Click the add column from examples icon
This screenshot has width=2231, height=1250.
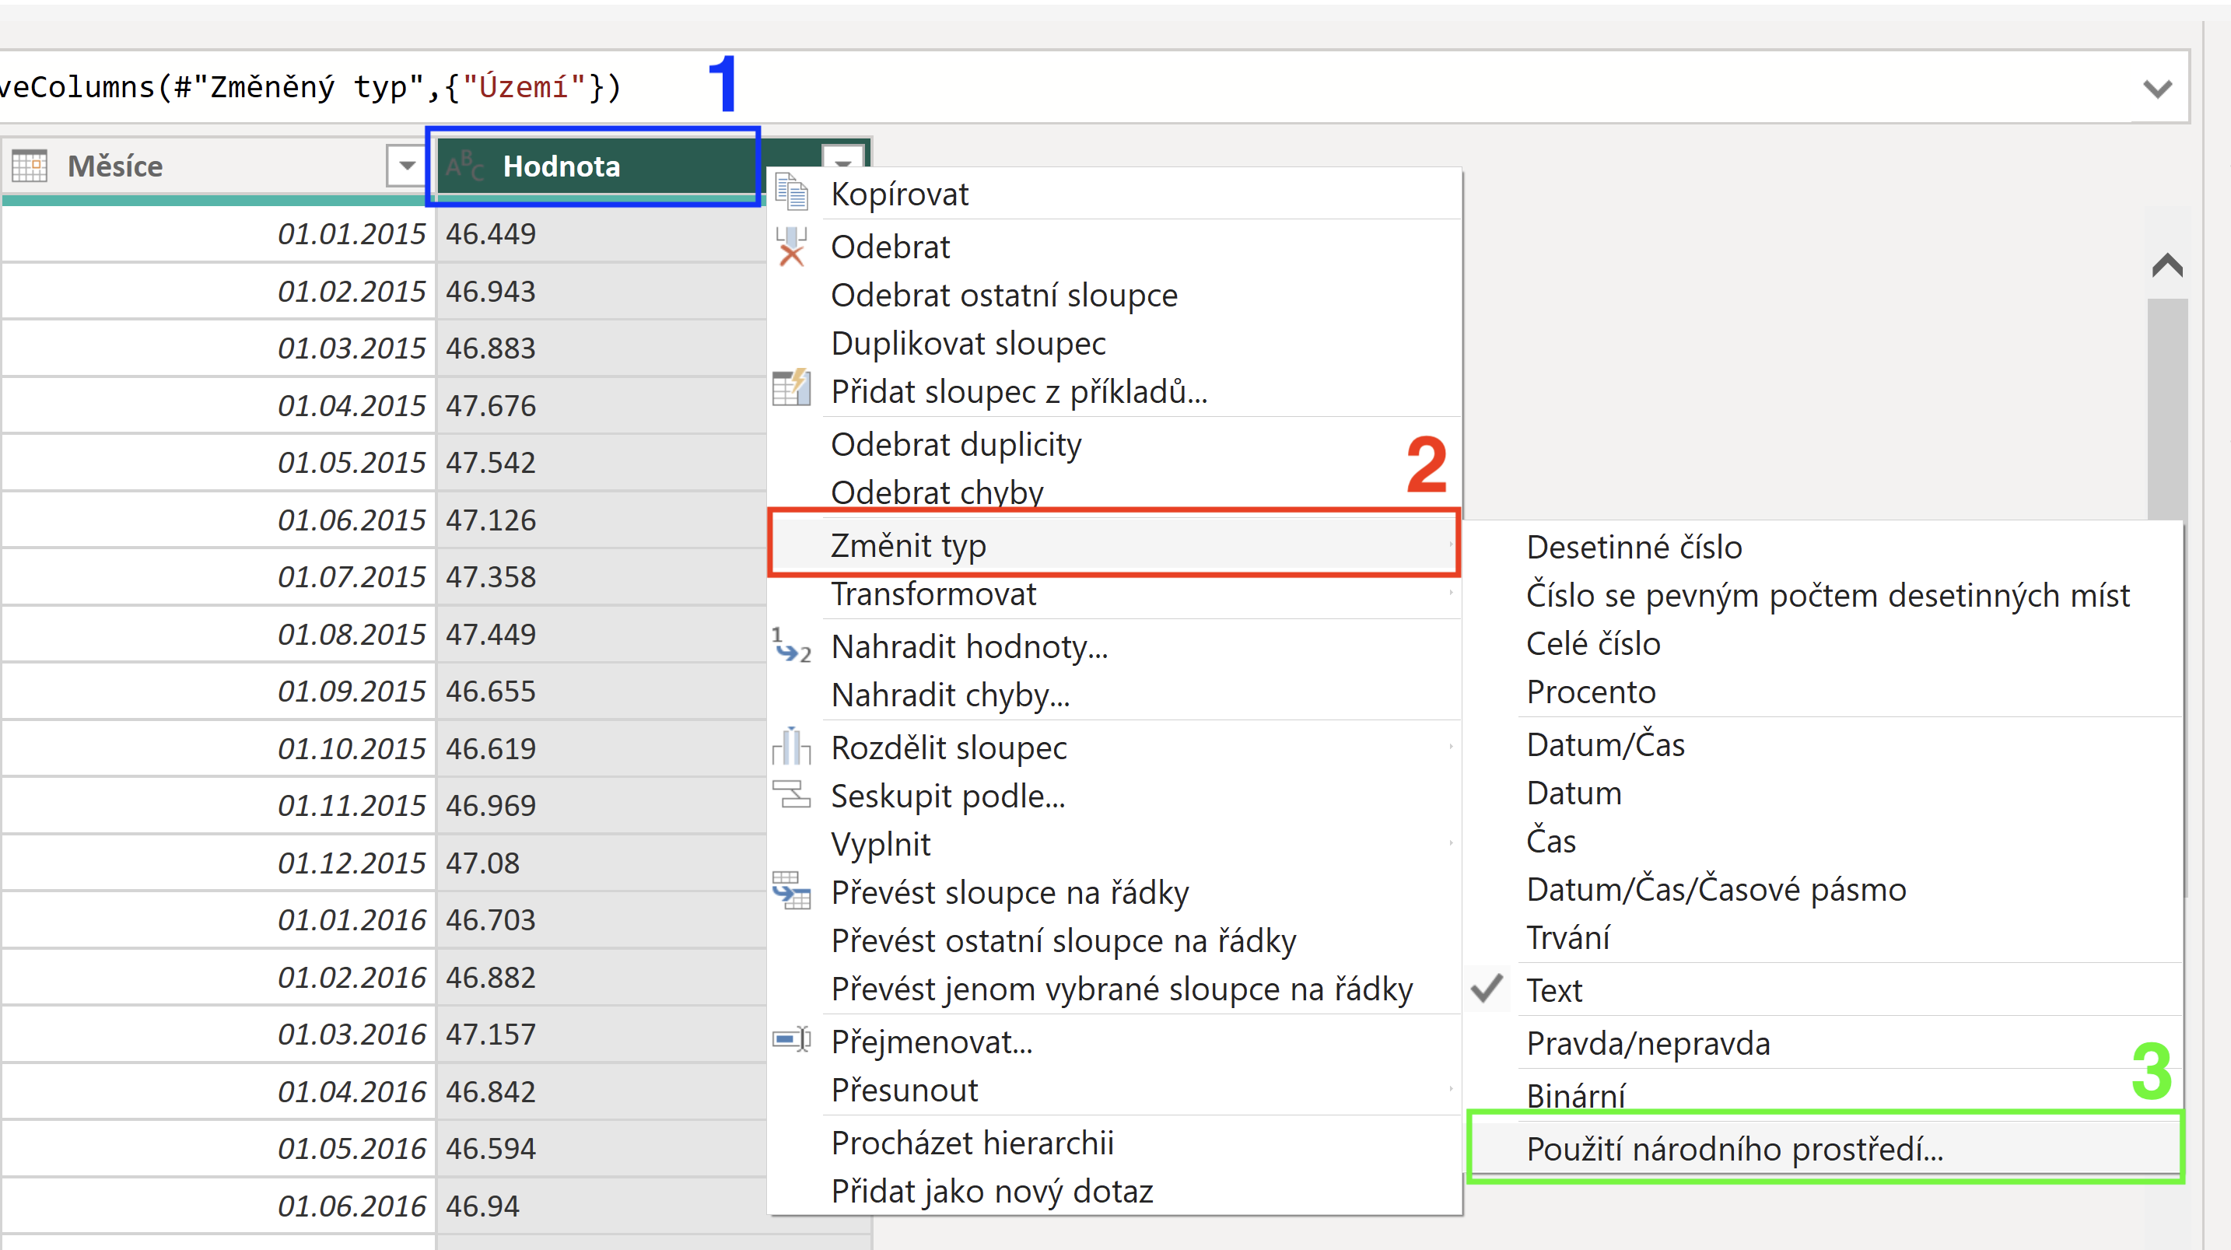(790, 387)
